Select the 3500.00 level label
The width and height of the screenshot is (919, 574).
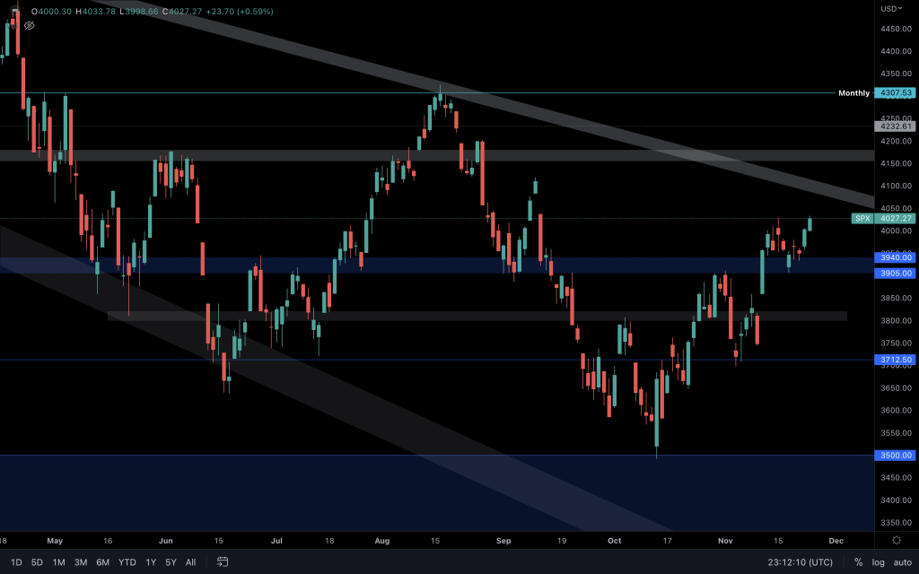pyautogui.click(x=895, y=455)
